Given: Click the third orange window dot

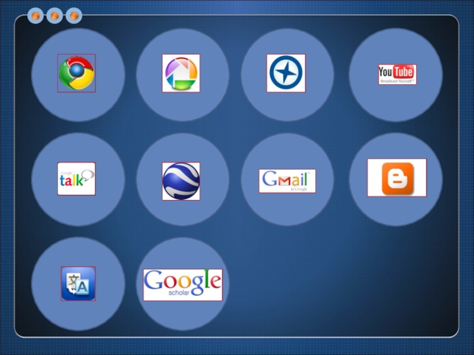Looking at the screenshot, I should (74, 16).
